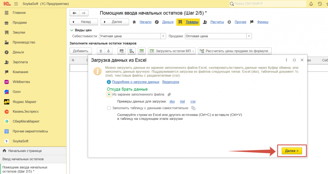
Task: Collapse the 'Виды цен' section
Action: pos(72,30)
